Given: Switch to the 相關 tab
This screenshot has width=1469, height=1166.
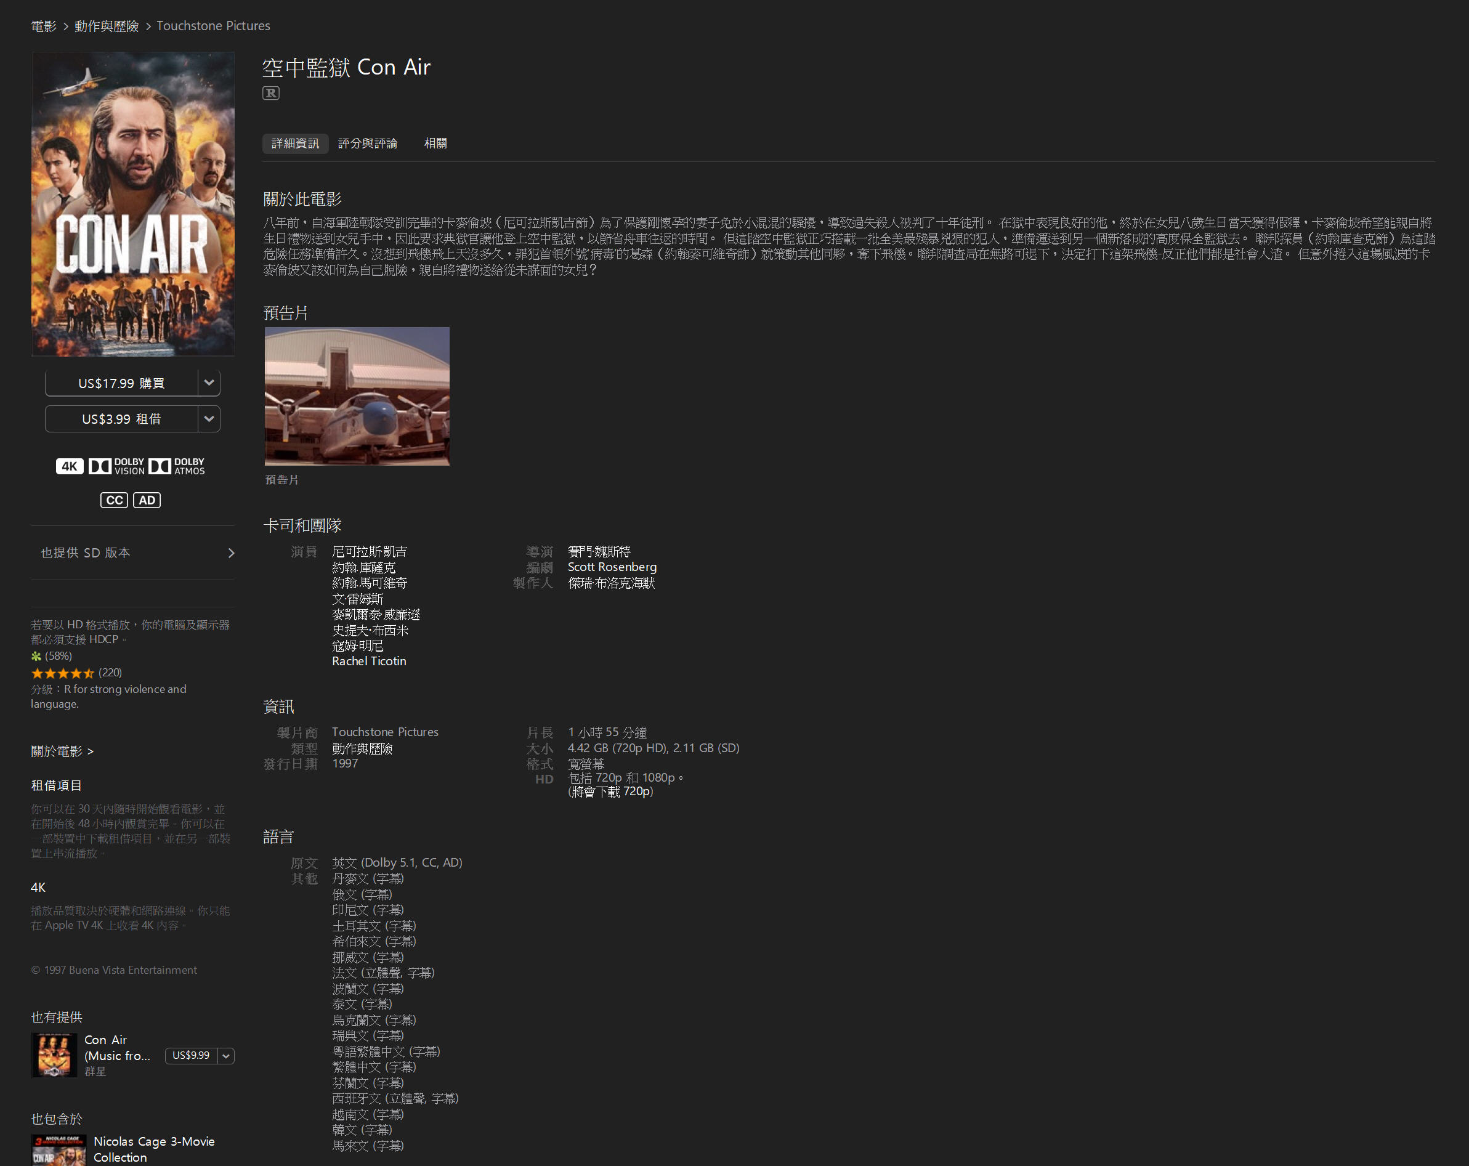Looking at the screenshot, I should pyautogui.click(x=435, y=144).
